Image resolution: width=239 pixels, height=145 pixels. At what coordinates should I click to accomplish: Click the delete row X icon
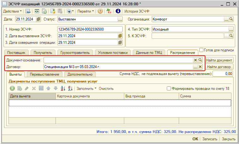(34, 88)
